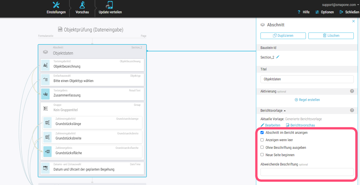Select the Grundstücksbreite block

click(92, 137)
